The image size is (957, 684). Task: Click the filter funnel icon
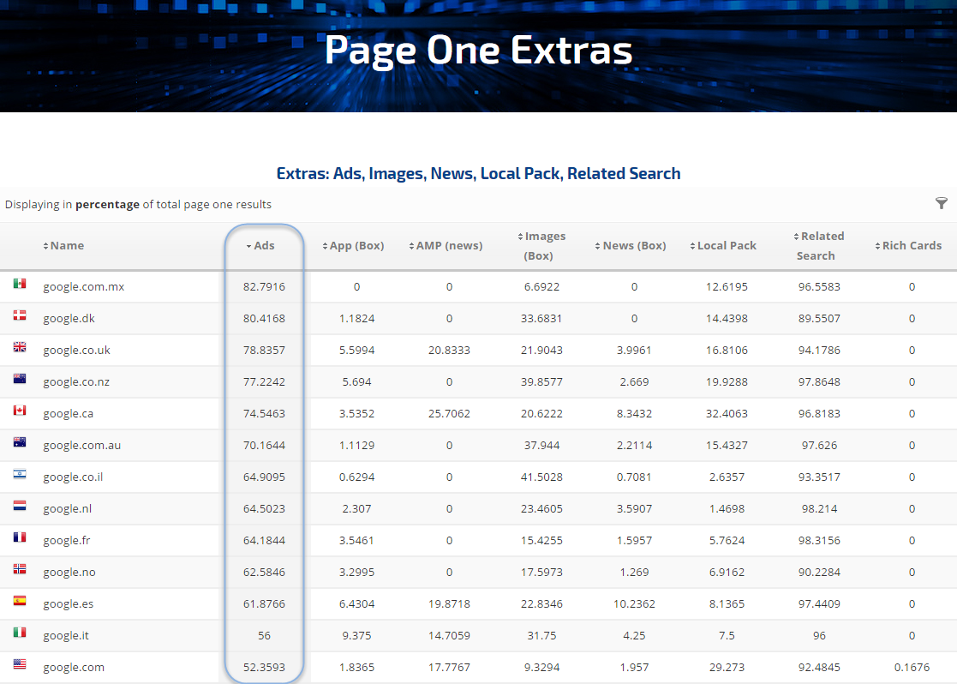coord(942,203)
